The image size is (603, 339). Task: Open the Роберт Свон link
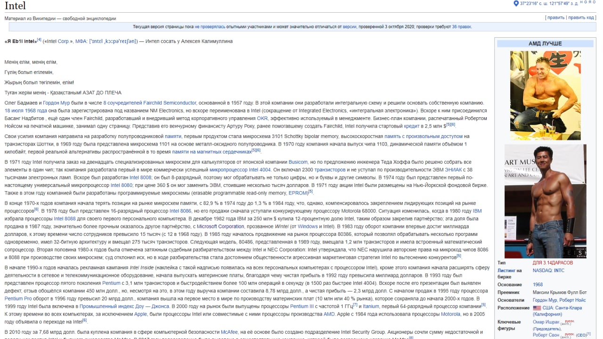(546, 335)
